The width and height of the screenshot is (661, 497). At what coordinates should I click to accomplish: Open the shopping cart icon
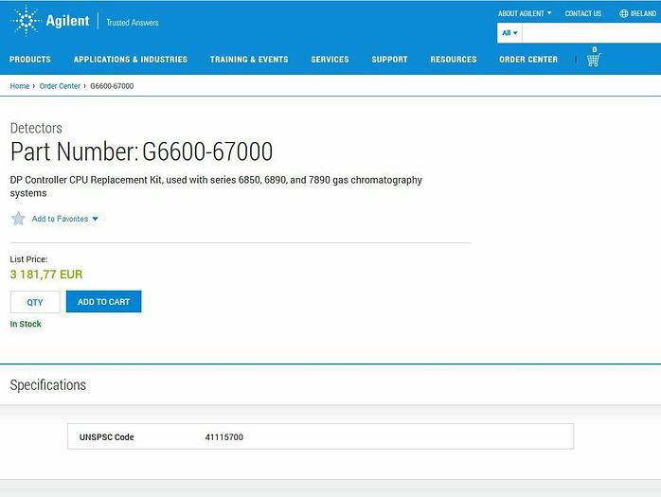pos(593,60)
